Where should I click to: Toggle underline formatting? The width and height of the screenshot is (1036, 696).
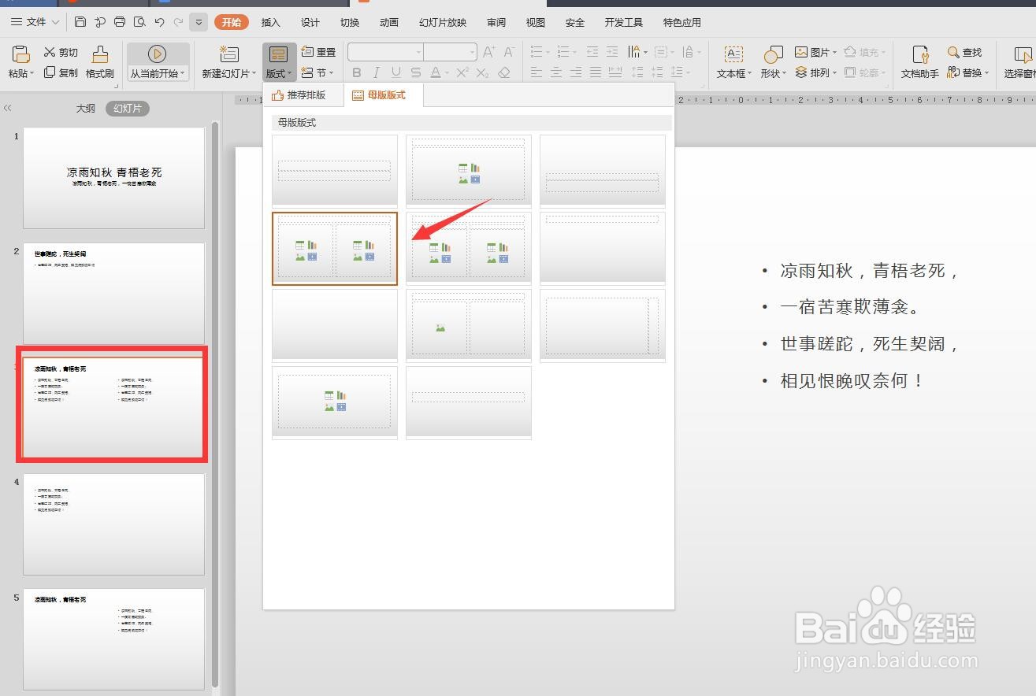[395, 72]
